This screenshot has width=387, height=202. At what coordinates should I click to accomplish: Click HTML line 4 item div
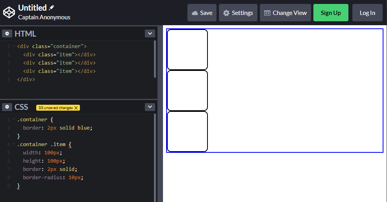tap(59, 71)
